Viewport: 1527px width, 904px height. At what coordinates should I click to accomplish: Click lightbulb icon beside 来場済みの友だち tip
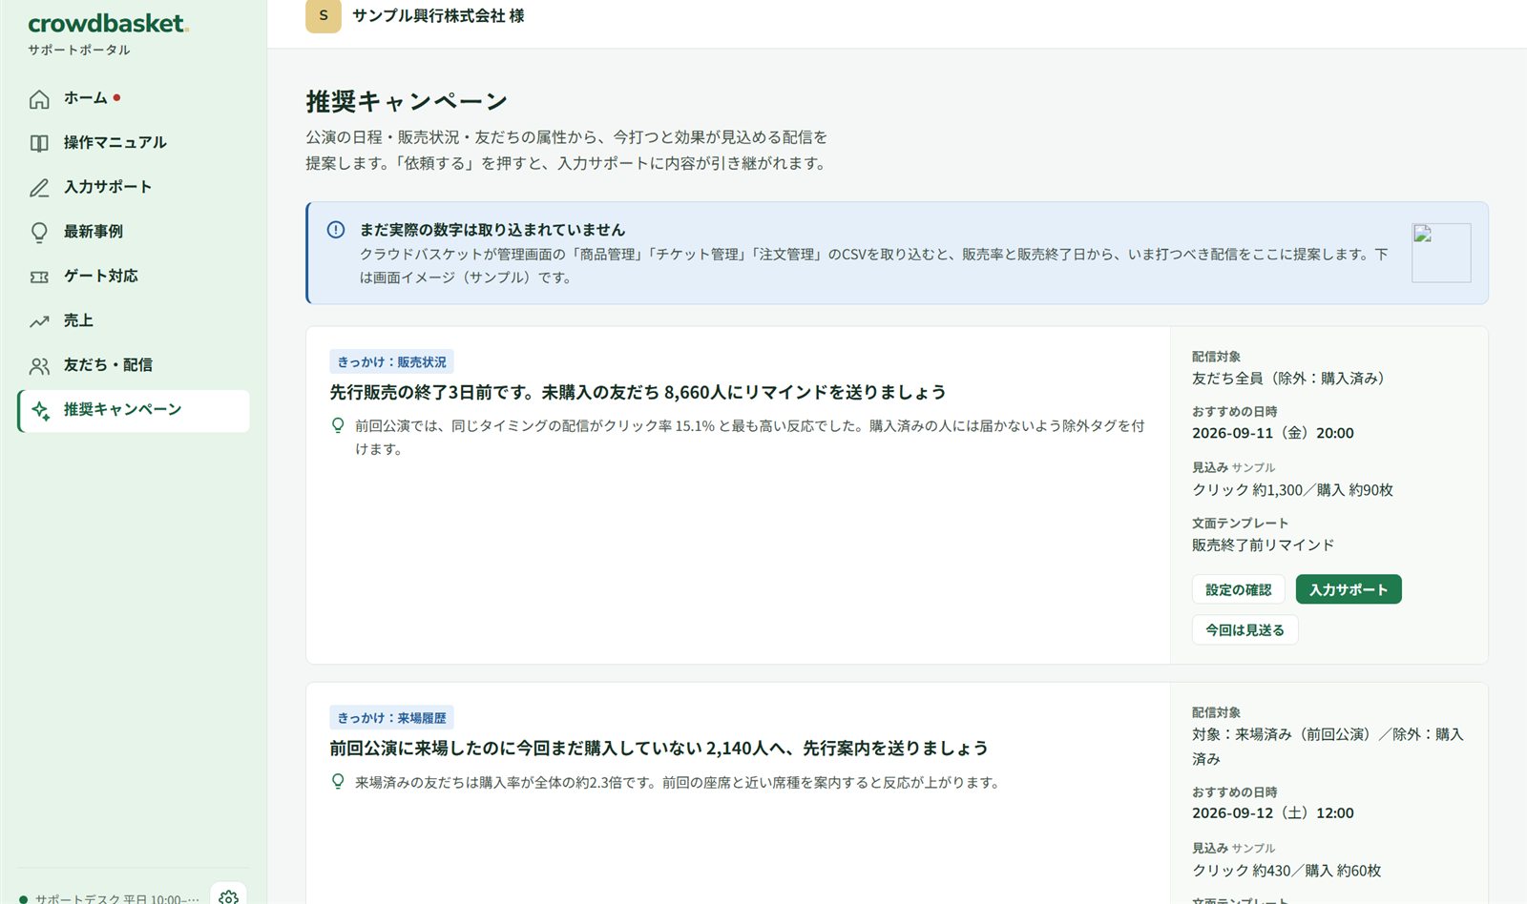pos(338,782)
